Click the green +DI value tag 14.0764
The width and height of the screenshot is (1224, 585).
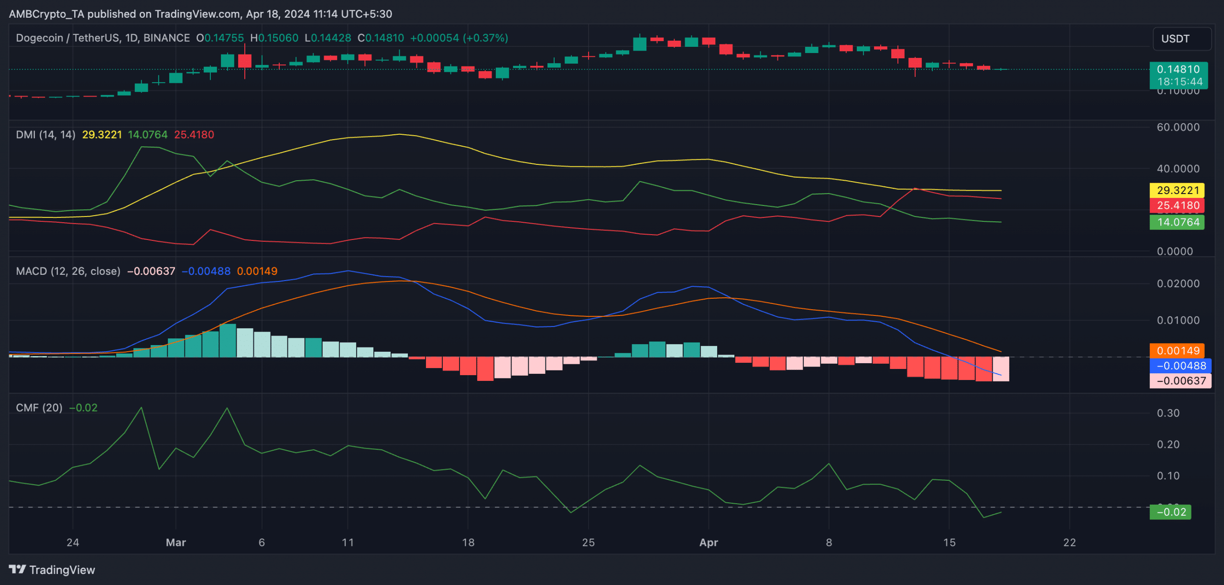[x=1177, y=222]
